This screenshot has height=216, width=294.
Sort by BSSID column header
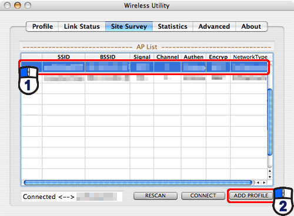108,57
